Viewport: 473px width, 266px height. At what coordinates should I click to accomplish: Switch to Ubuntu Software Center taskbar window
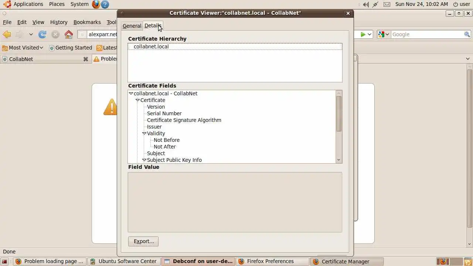click(125, 261)
